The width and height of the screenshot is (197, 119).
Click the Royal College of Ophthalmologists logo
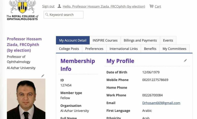click(22, 10)
